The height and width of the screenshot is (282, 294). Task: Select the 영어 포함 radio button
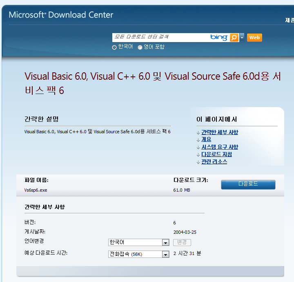[x=140, y=47]
